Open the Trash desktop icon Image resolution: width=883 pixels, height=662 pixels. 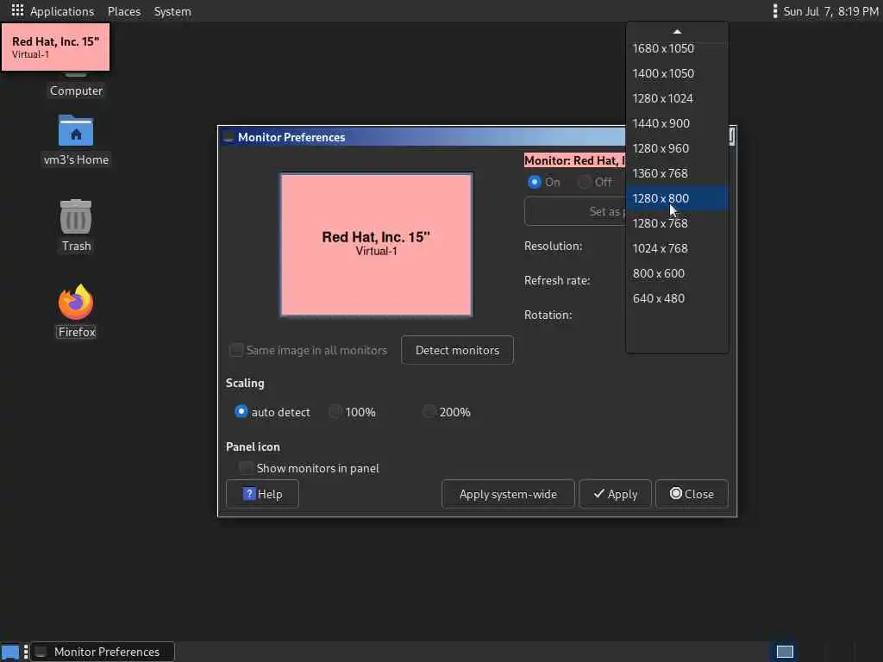[x=76, y=216]
